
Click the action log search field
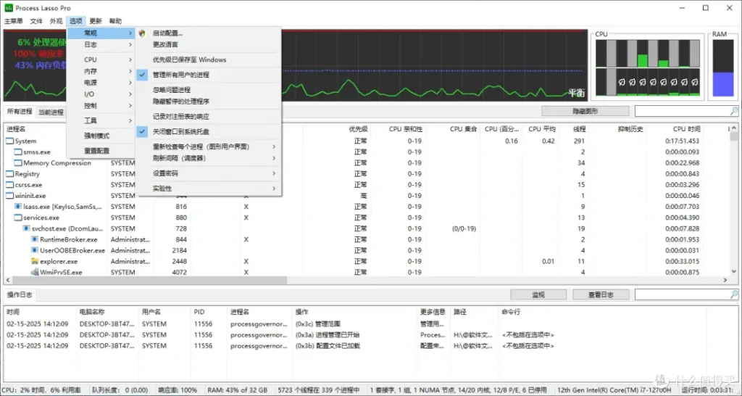point(682,294)
